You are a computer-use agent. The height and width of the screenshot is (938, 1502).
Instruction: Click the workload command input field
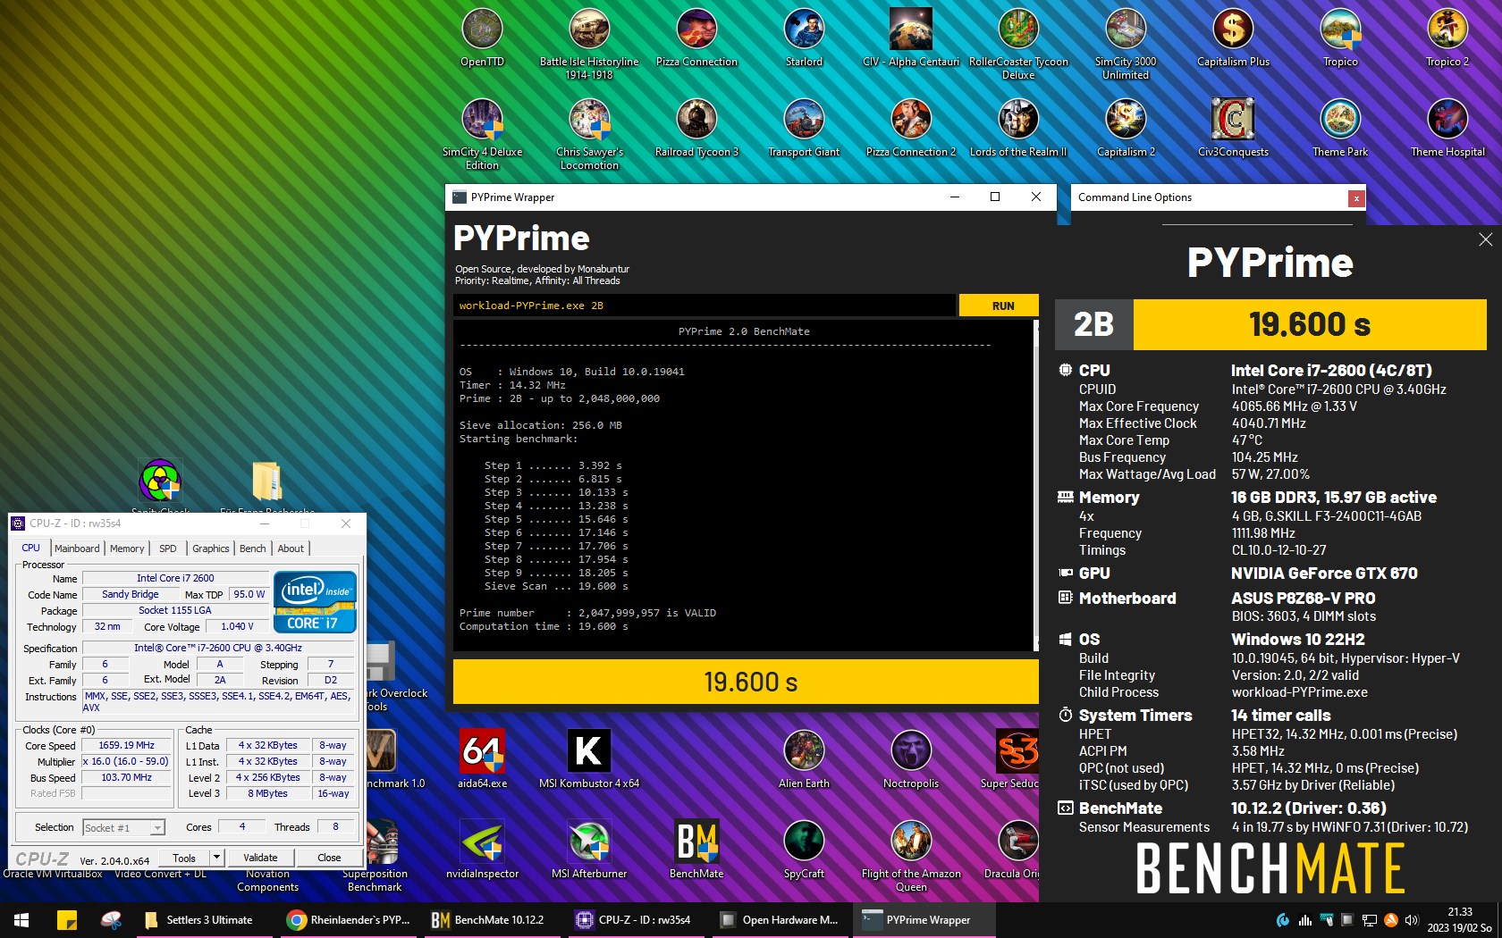pyautogui.click(x=705, y=306)
